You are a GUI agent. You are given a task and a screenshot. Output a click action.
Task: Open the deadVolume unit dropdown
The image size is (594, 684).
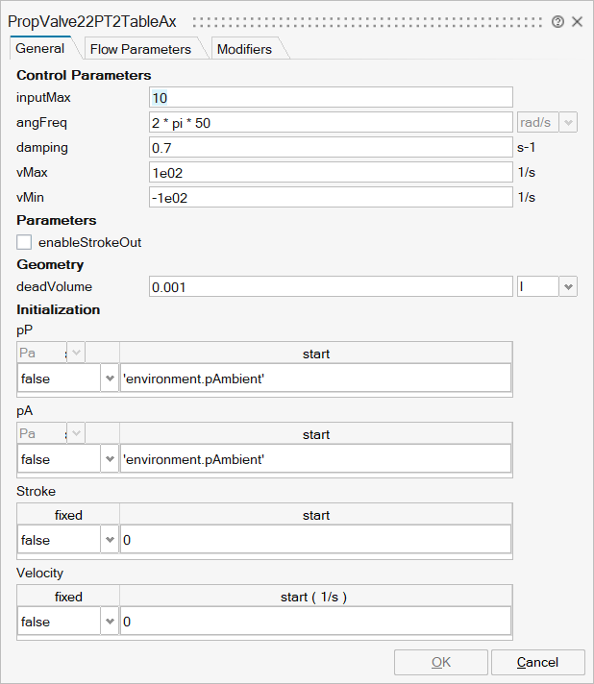(x=567, y=286)
